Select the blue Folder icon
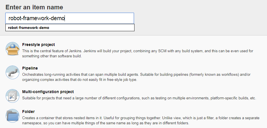The width and height of the screenshot is (267, 128). [x=13, y=116]
